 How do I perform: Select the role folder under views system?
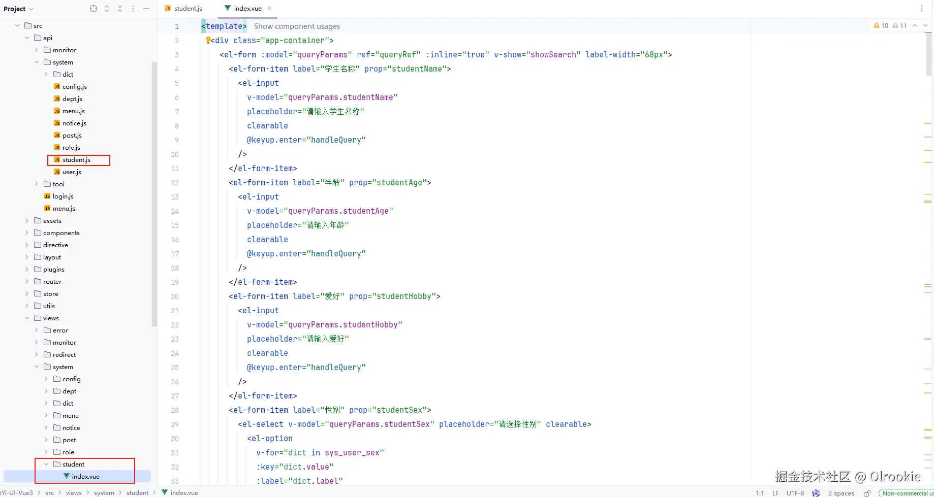click(x=64, y=452)
